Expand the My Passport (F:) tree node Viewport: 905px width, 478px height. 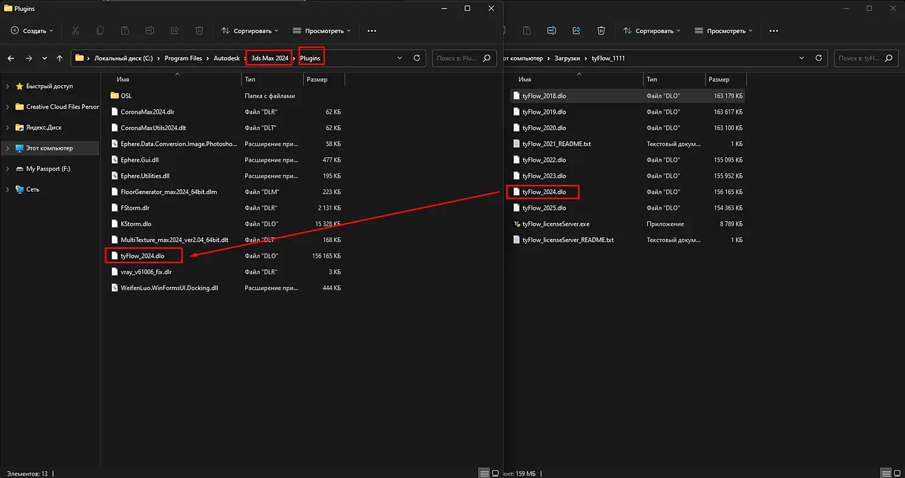tap(7, 169)
